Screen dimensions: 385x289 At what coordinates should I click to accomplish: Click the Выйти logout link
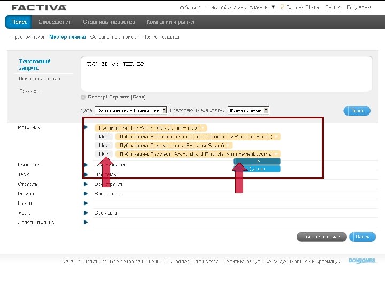(x=333, y=7)
